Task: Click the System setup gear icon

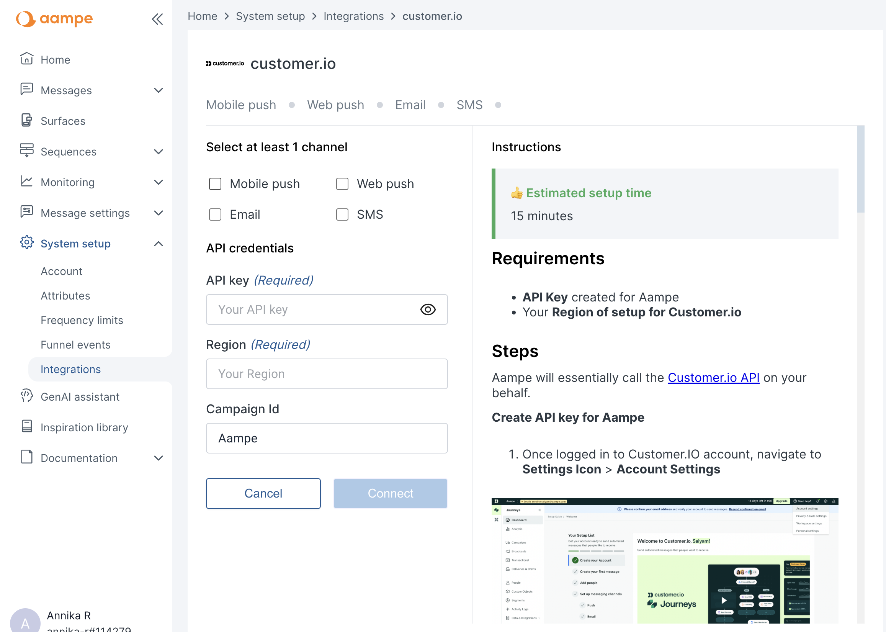Action: tap(26, 243)
